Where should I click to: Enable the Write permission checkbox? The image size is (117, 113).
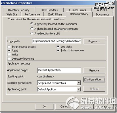tap(9, 54)
